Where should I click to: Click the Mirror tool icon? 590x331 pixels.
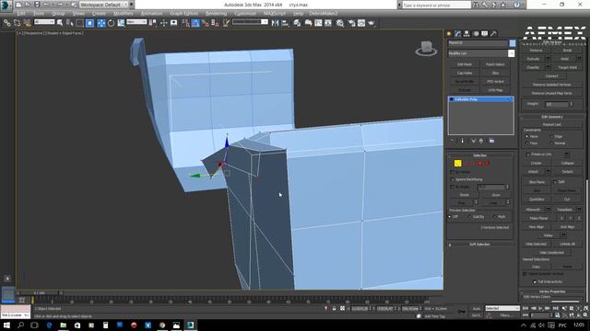tap(275, 23)
